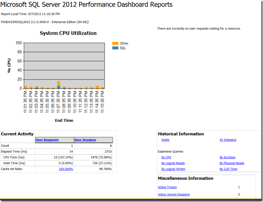Select the By CLR Time link
The height and width of the screenshot is (202, 263).
coord(228,169)
